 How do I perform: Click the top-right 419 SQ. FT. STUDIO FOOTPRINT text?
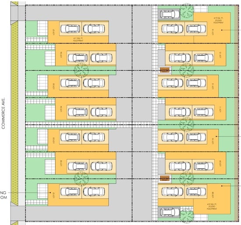(218, 20)
